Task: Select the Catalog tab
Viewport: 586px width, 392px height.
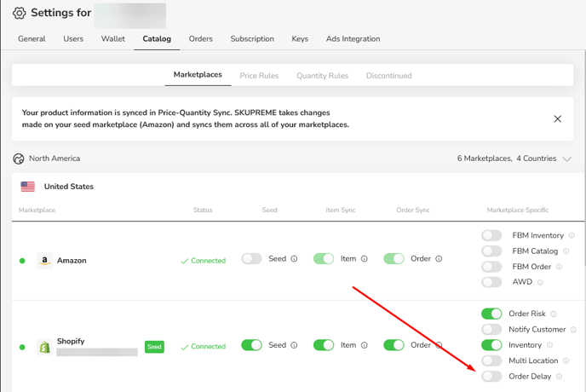Action: click(157, 39)
